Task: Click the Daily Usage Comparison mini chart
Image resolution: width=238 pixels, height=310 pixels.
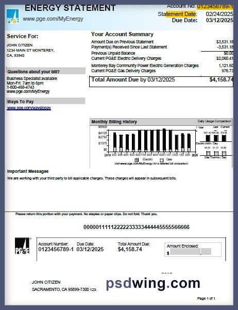Action: pyautogui.click(x=214, y=142)
